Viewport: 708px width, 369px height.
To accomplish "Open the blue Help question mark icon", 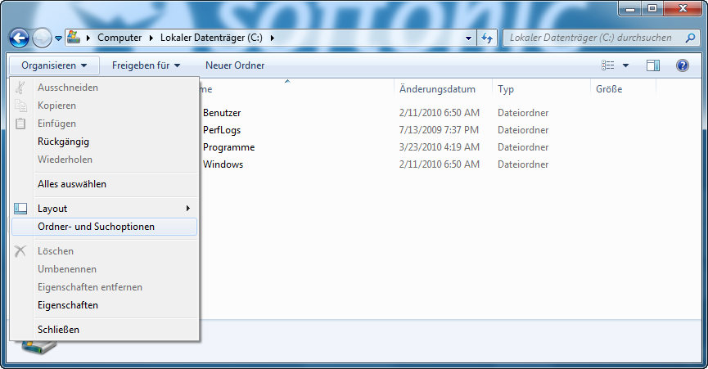I will coord(683,65).
